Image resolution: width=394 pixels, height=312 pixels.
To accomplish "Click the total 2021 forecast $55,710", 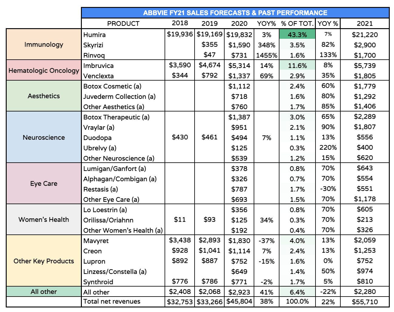I will click(x=365, y=302).
